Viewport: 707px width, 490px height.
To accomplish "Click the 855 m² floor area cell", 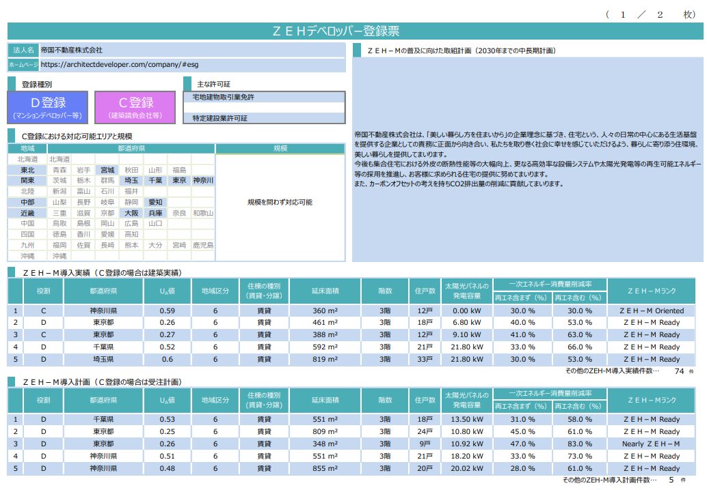I will [x=325, y=468].
